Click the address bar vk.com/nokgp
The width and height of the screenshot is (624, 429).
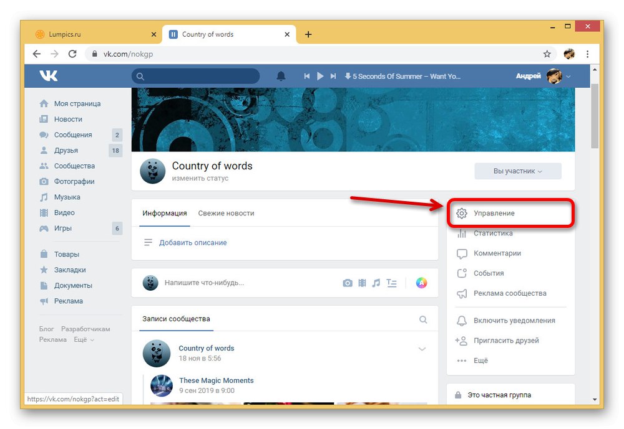128,54
